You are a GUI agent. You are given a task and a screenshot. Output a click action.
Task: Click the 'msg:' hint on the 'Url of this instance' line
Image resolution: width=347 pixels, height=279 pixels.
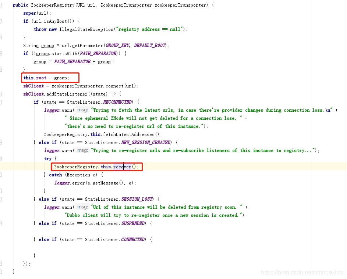(82, 207)
